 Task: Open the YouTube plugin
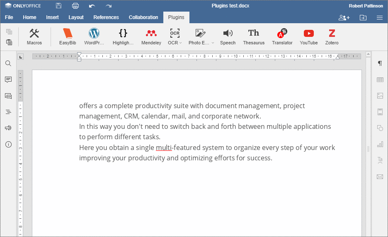(308, 36)
